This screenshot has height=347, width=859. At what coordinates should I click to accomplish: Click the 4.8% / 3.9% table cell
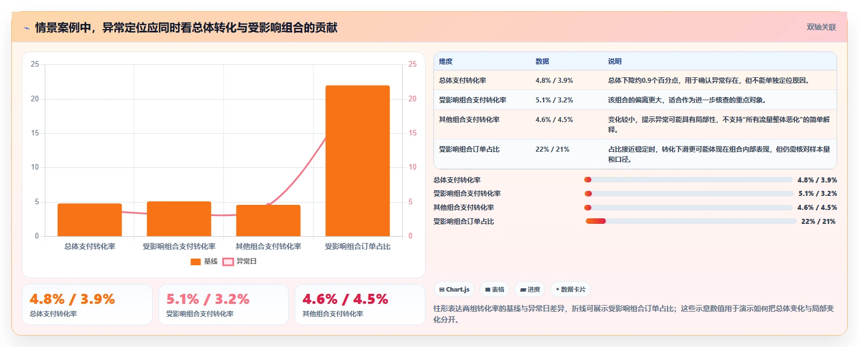click(554, 80)
